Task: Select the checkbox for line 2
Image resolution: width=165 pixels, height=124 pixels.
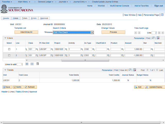Action: pyautogui.click(x=9, y=55)
